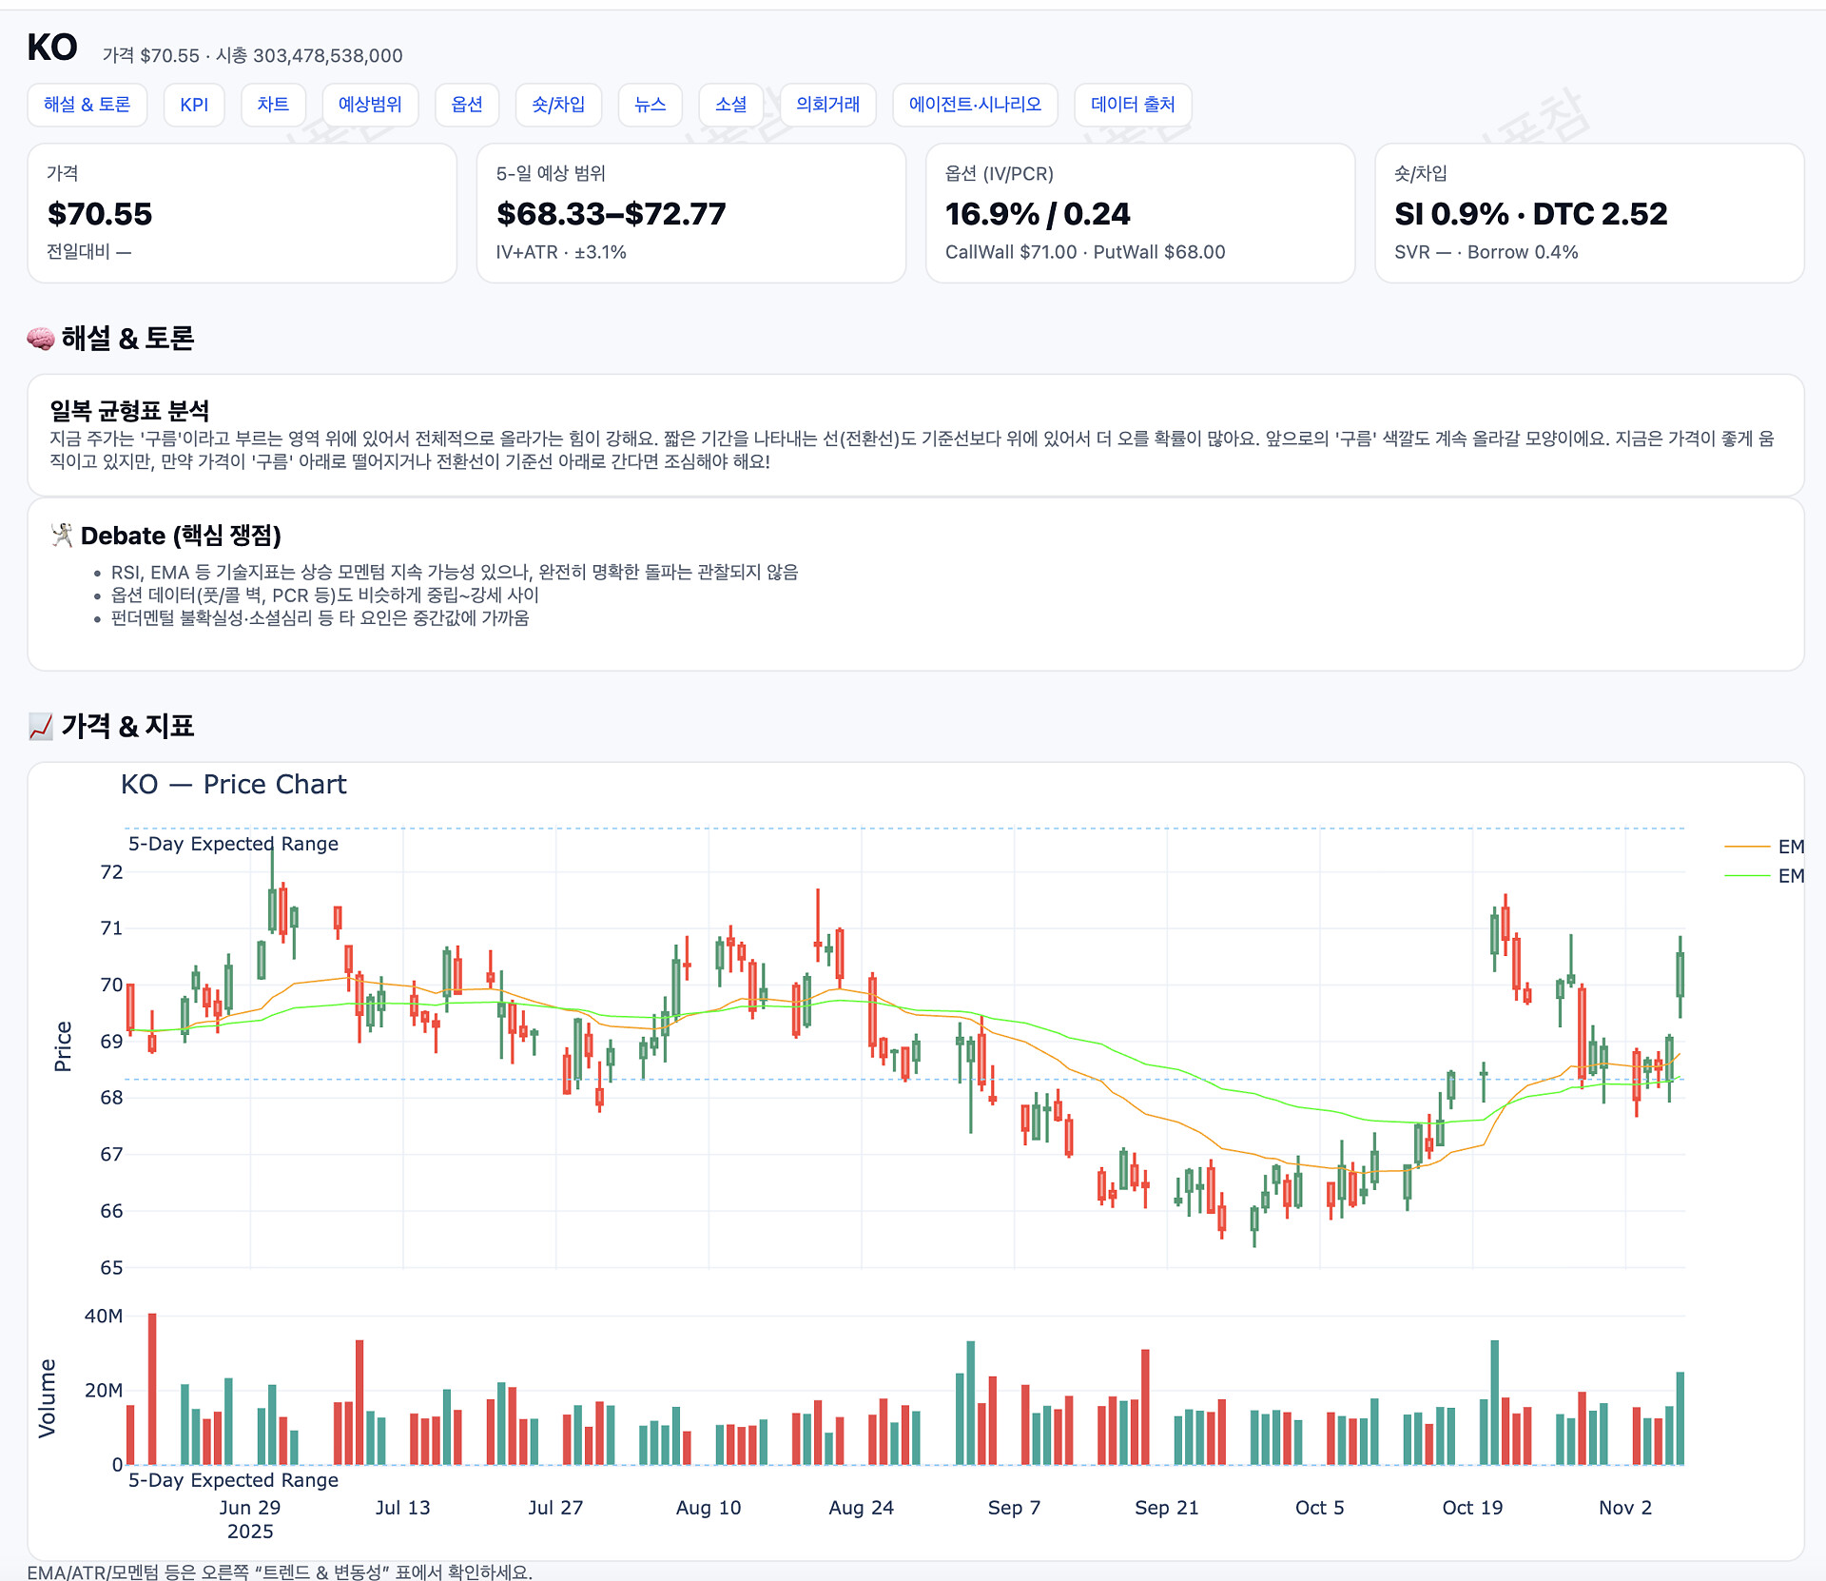Click the fencing icon next to Debate
The width and height of the screenshot is (1826, 1581).
click(x=62, y=536)
